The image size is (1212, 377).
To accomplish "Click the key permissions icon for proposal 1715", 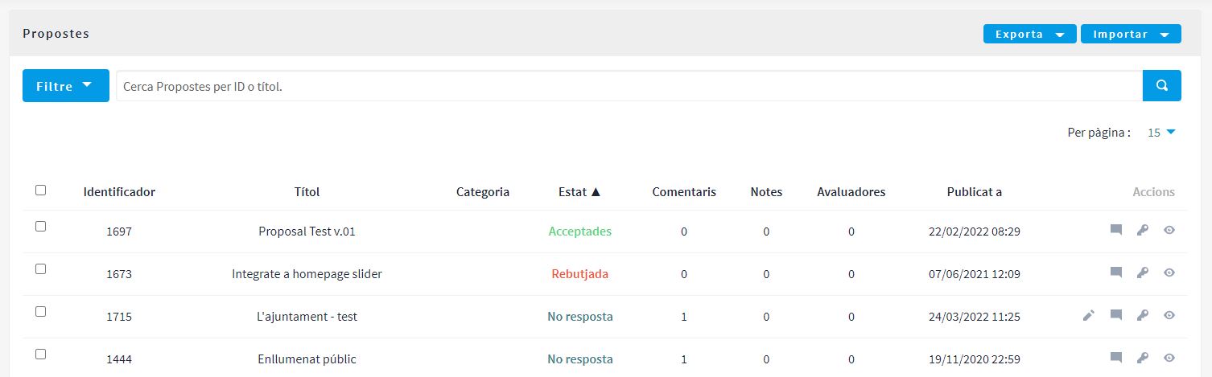I will pos(1142,316).
